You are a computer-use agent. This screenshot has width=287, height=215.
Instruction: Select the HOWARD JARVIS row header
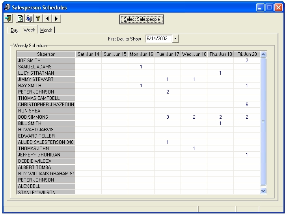(46, 130)
